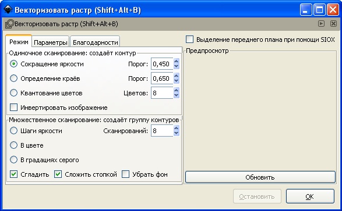
Task: Decrease brightness threshold 0,450 with down arrow
Action: point(176,67)
